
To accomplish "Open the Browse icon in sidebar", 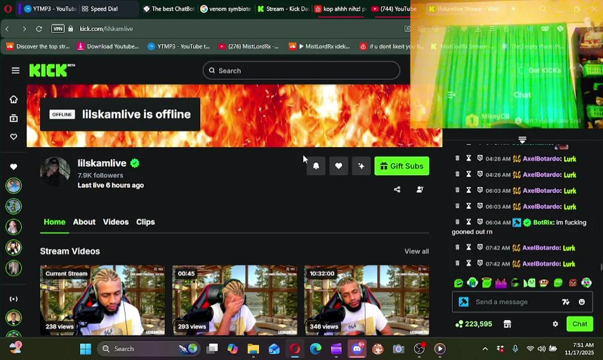I will (x=14, y=118).
